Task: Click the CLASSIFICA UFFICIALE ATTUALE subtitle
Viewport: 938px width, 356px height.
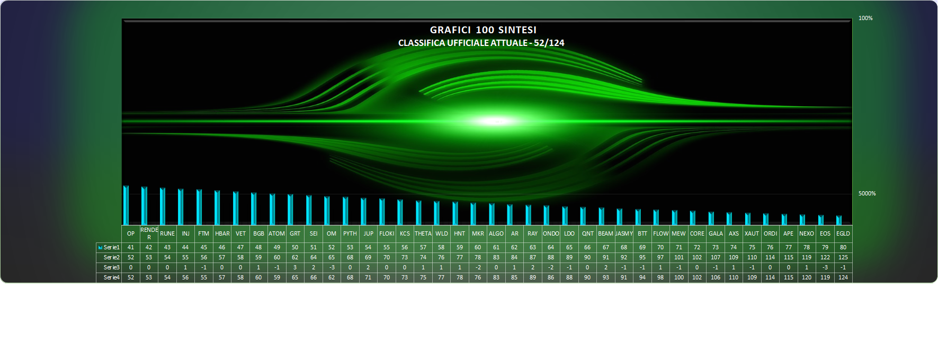Action: click(481, 43)
